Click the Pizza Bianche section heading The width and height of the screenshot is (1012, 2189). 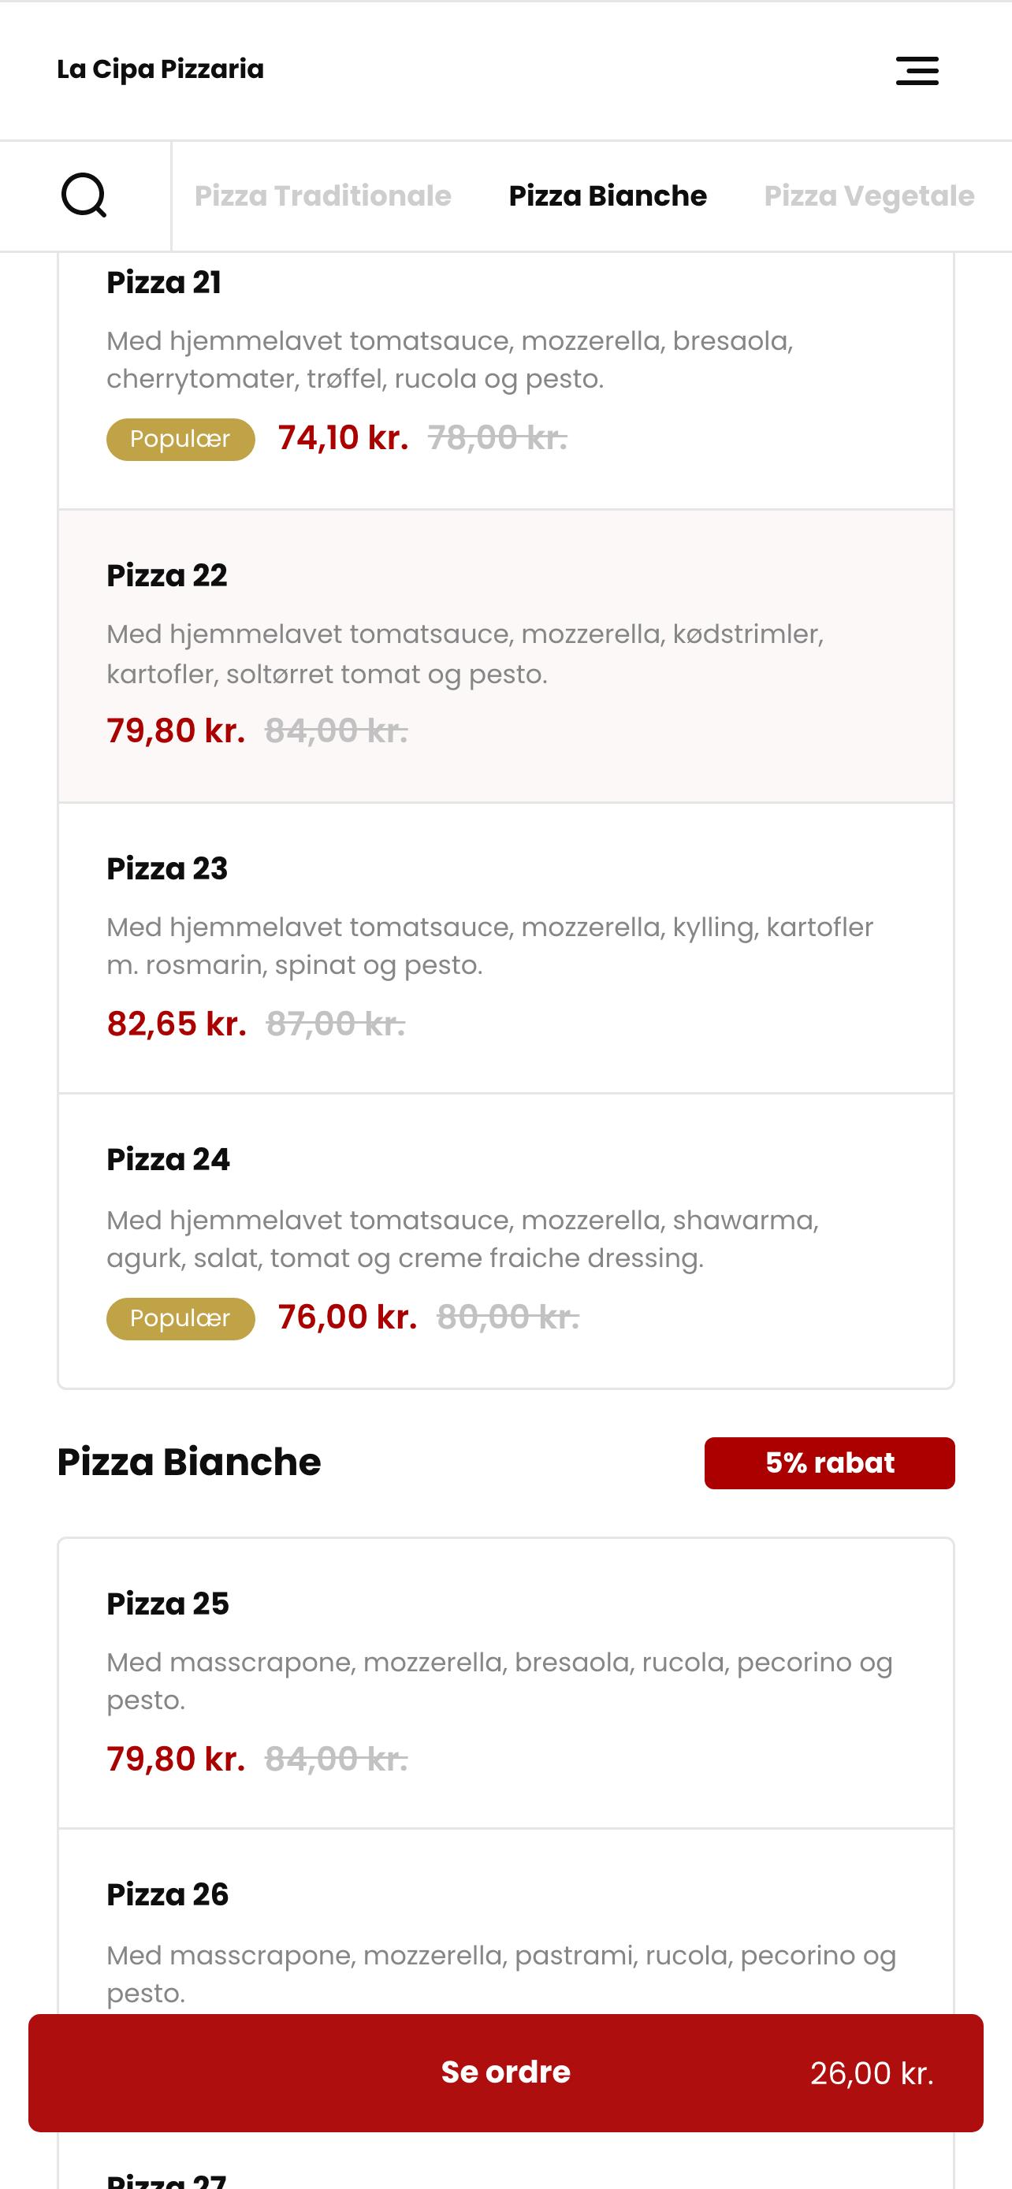click(188, 1462)
